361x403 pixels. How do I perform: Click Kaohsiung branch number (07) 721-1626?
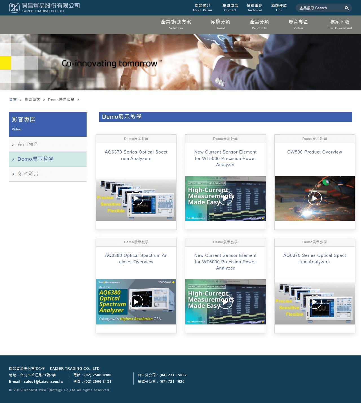[172, 382]
